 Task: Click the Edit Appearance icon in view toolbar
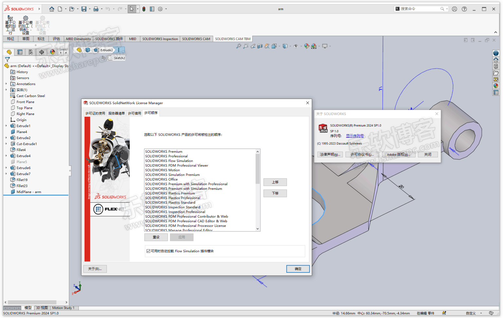tap(307, 46)
